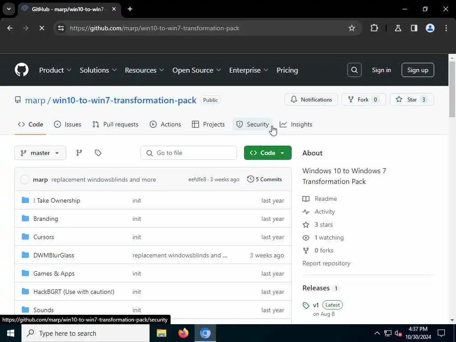
Task: Star the repository with Star button
Action: [x=412, y=99]
